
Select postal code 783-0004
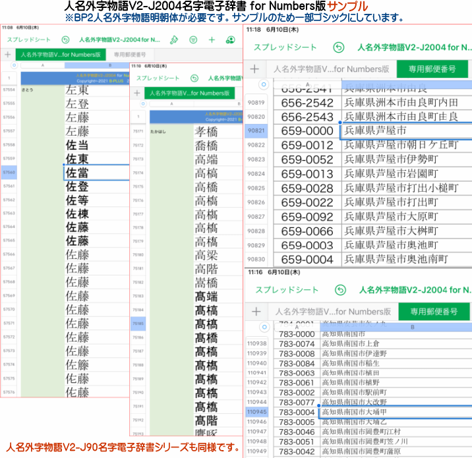click(297, 413)
